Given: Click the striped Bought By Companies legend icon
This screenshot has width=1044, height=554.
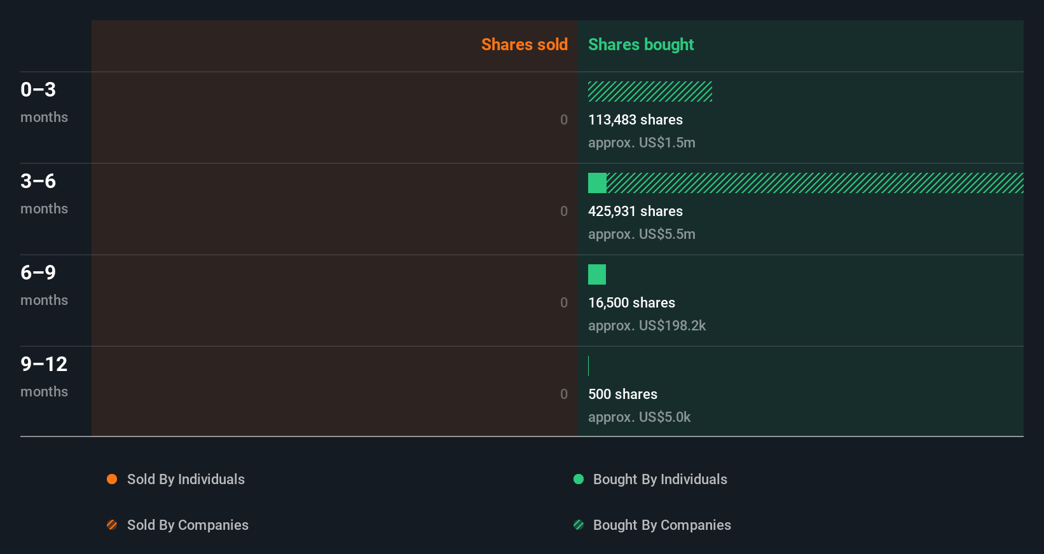Looking at the screenshot, I should pos(579,525).
